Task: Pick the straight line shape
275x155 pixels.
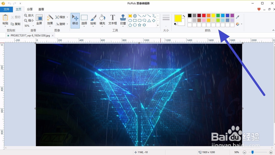Action: [140, 16]
